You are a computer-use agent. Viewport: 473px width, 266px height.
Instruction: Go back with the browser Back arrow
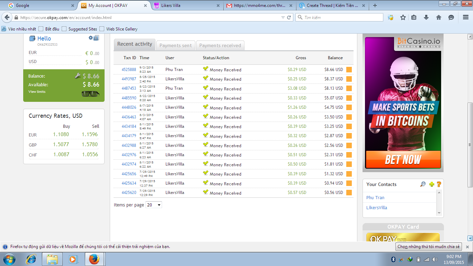(7, 17)
